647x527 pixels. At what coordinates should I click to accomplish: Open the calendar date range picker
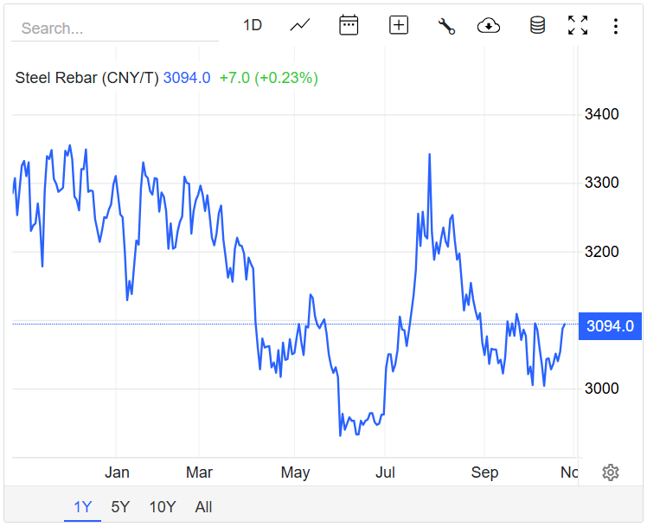click(349, 25)
